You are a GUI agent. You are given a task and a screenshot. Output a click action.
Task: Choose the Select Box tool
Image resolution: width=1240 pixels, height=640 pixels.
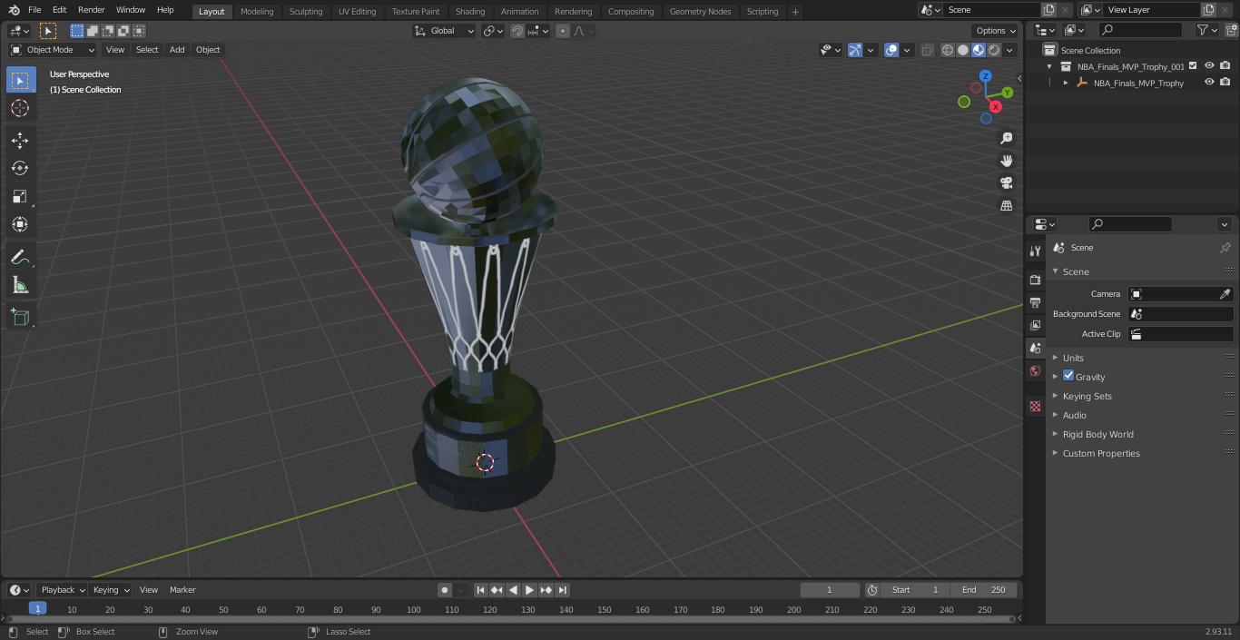point(20,80)
